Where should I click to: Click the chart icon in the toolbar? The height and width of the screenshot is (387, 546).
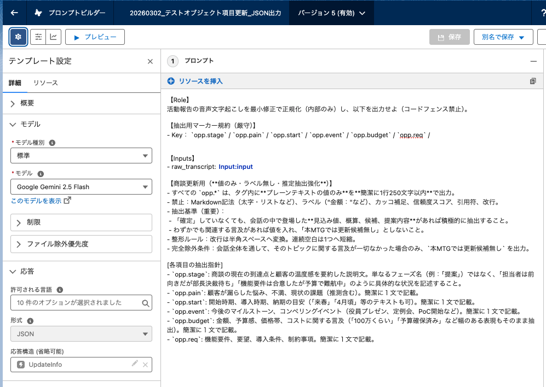tap(53, 37)
